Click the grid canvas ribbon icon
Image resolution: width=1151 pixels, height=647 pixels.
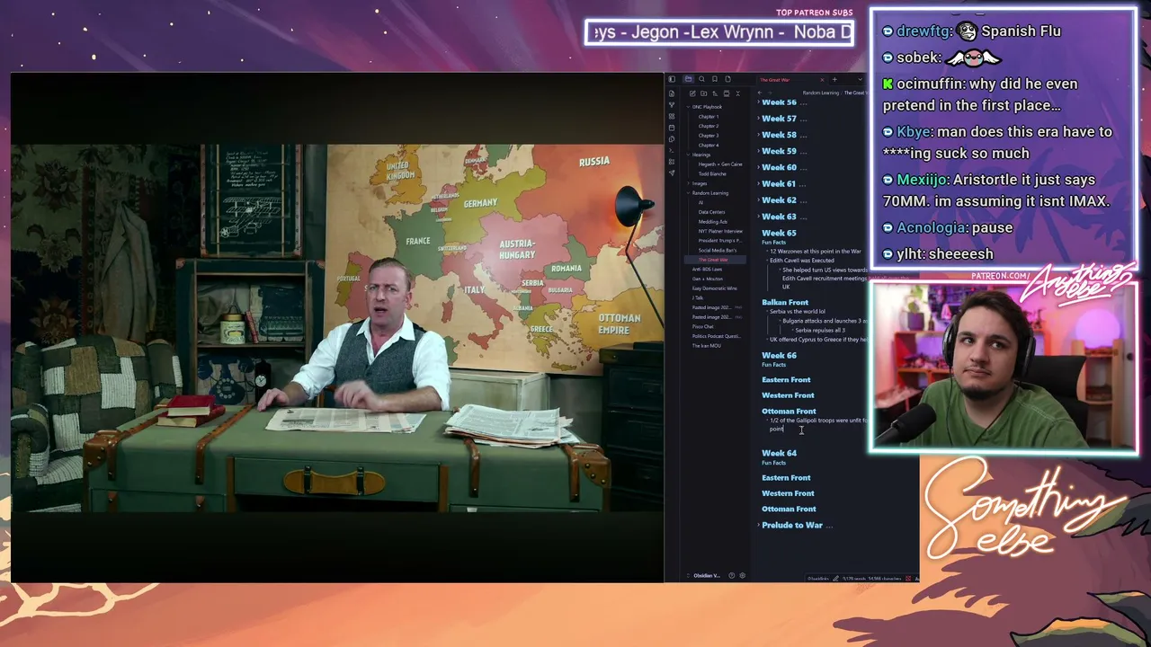coord(672,116)
